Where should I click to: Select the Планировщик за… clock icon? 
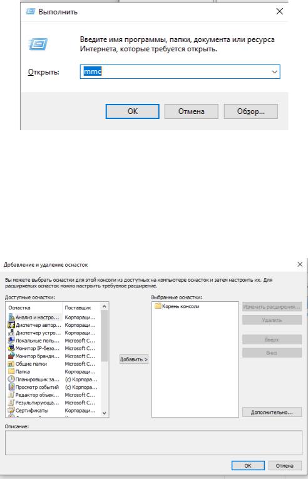point(11,379)
